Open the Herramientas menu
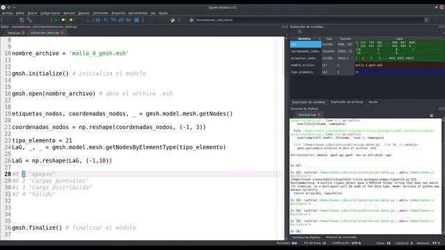 pos(138,13)
